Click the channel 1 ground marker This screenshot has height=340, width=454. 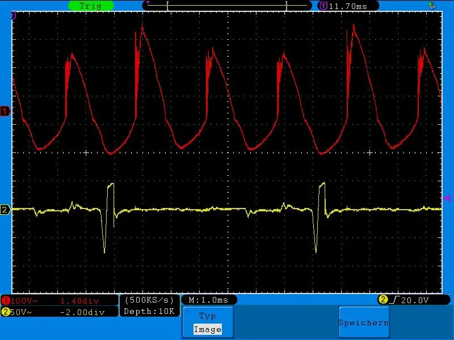pos(6,112)
